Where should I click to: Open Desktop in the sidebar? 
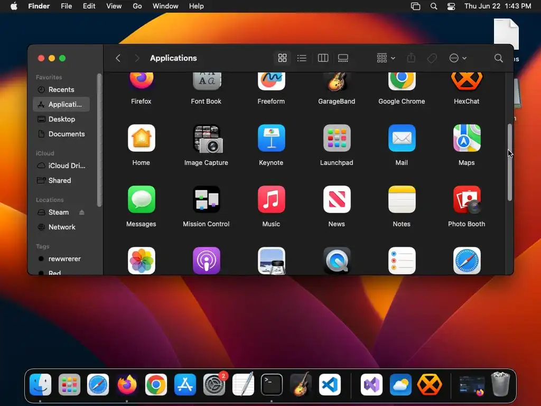(x=61, y=119)
